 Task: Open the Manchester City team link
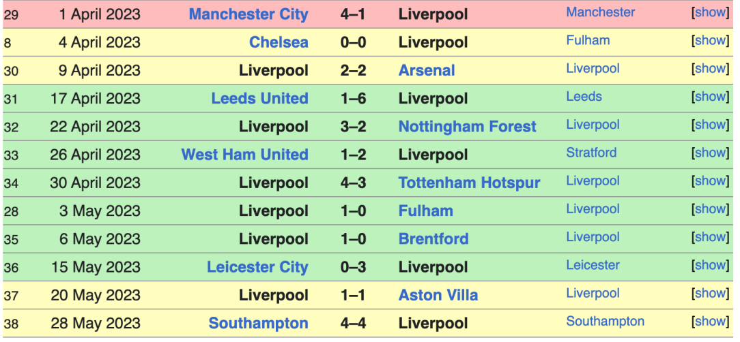pos(248,14)
